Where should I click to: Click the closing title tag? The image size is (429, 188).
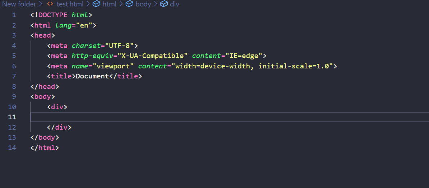126,76
